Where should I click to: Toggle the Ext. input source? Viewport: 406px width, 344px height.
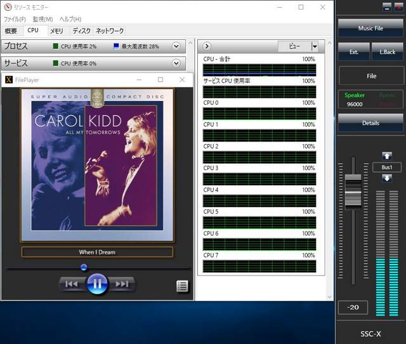click(353, 51)
